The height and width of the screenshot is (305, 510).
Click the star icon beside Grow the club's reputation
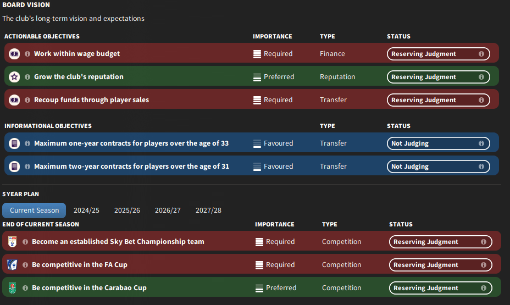click(x=14, y=77)
